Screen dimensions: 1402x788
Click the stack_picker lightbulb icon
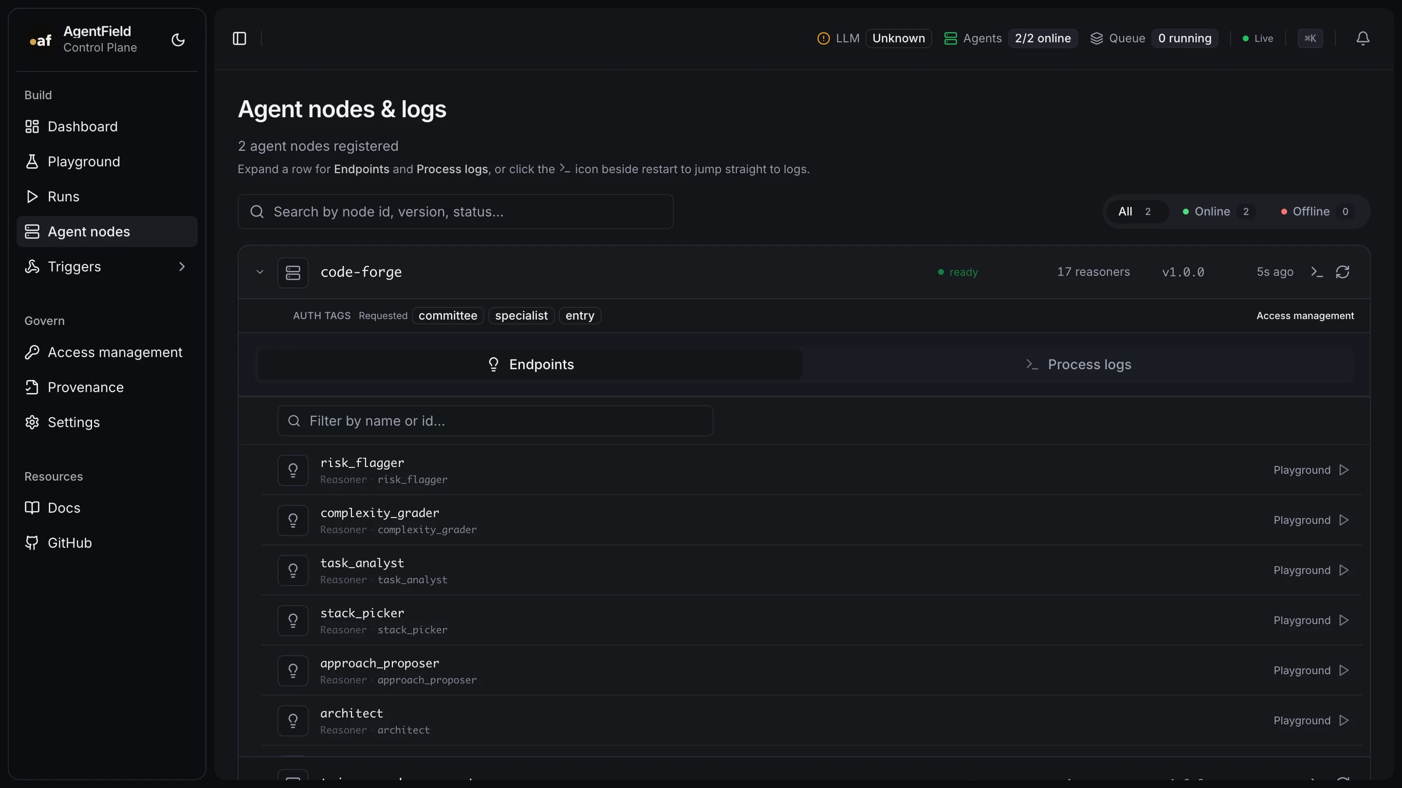[x=293, y=621]
